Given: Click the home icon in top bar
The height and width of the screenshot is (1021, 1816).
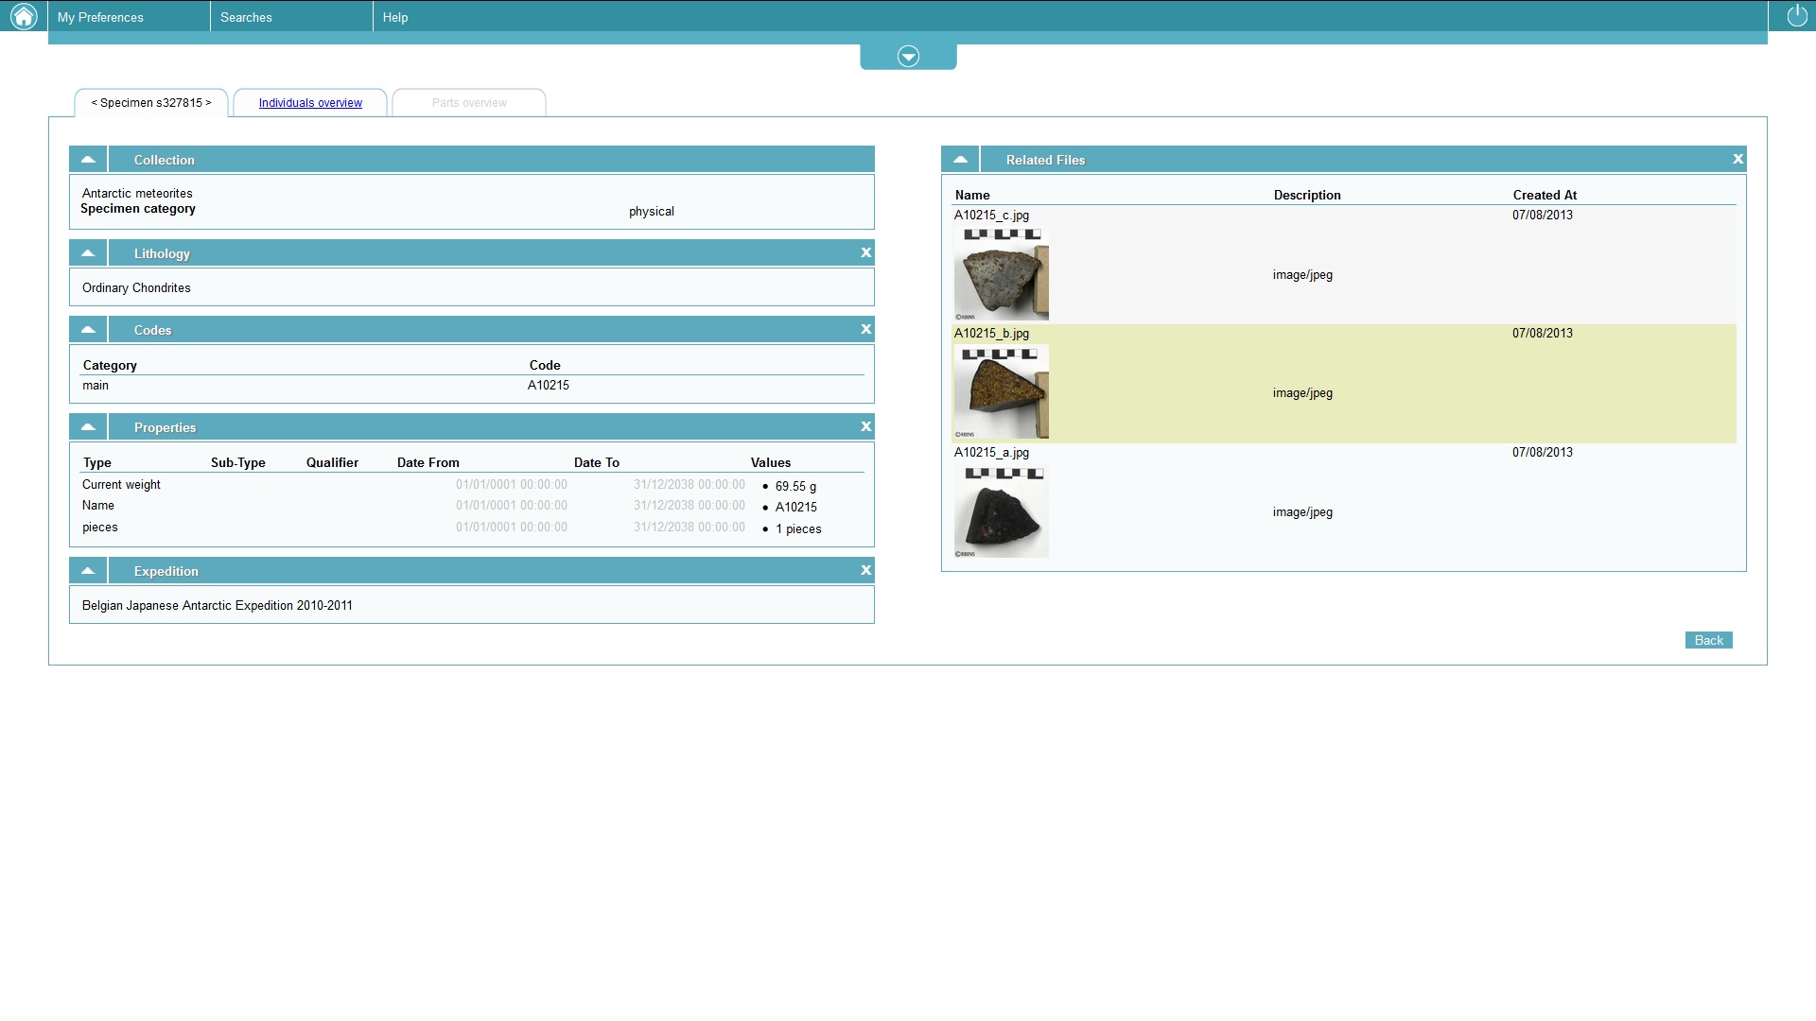Looking at the screenshot, I should [x=23, y=16].
